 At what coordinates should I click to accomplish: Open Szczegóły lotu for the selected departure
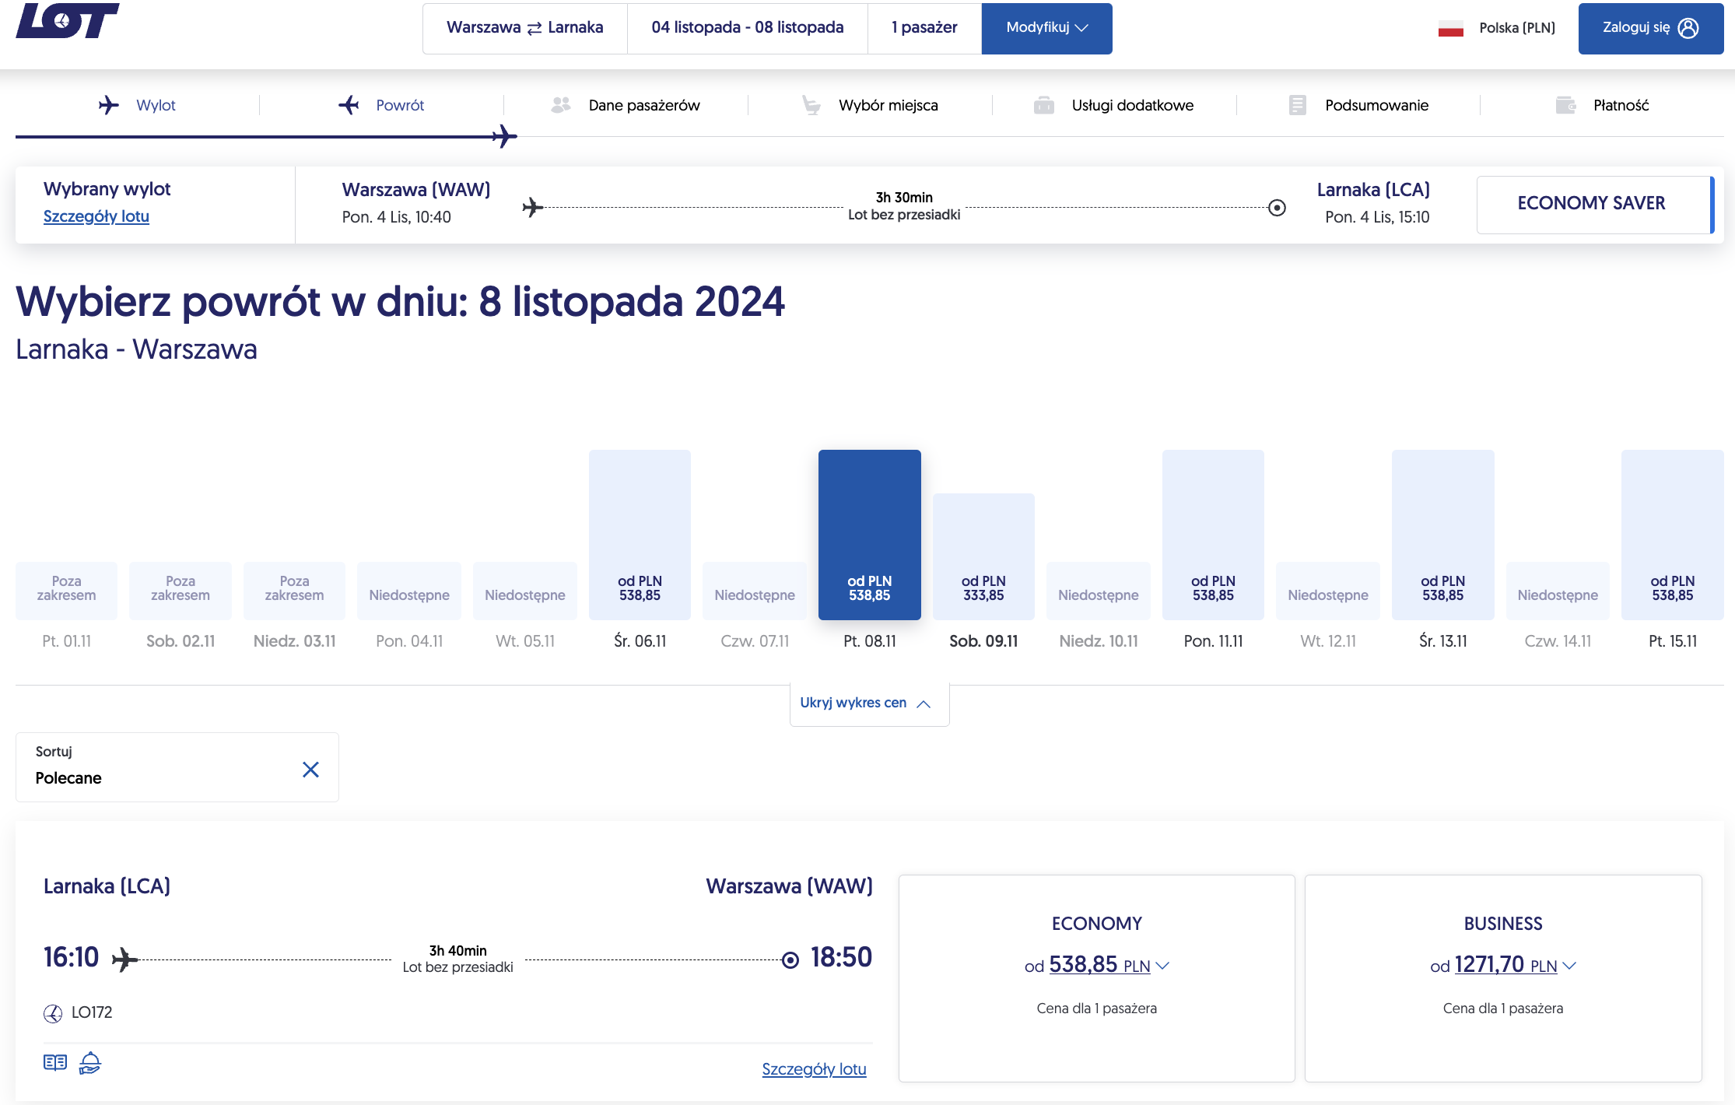[x=96, y=216]
